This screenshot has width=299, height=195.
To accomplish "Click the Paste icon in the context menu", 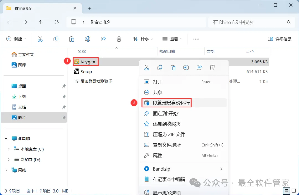I will 173,68.
